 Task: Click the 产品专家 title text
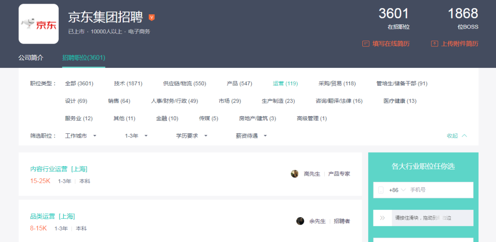[x=339, y=174]
